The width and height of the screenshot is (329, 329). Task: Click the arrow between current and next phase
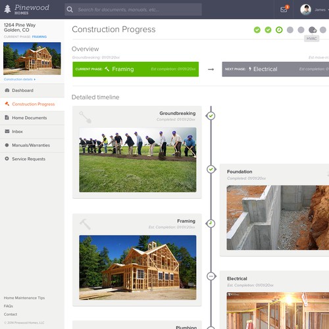coord(211,69)
